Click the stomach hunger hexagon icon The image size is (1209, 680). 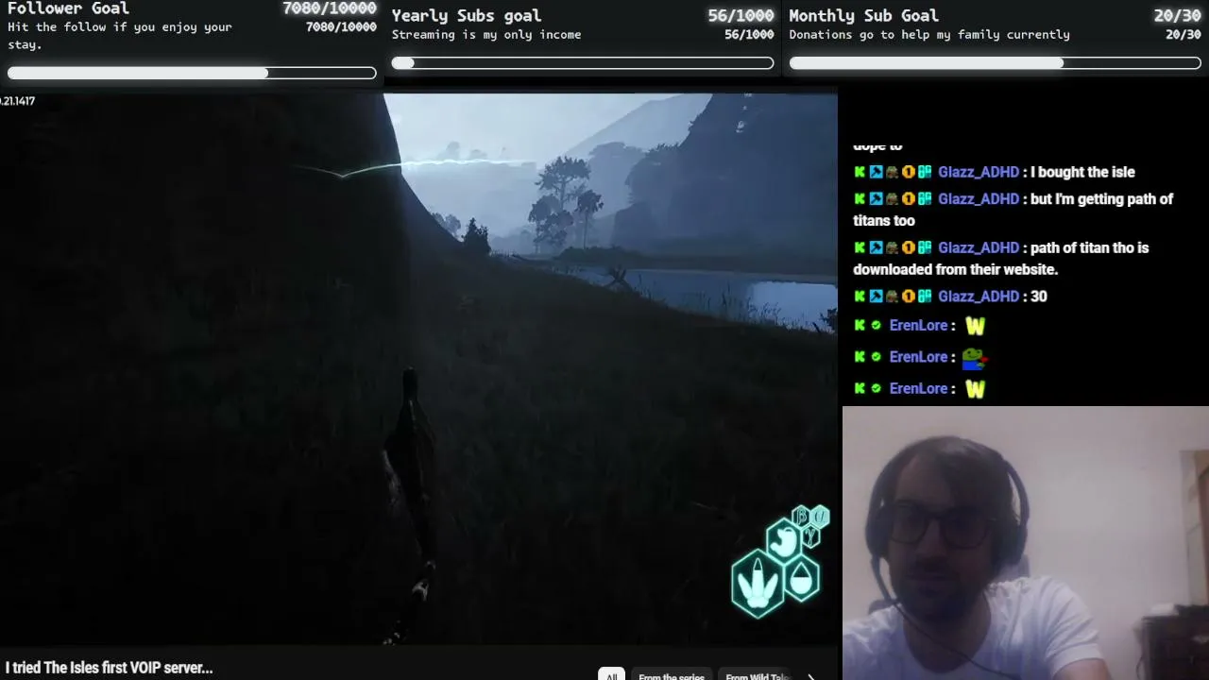click(783, 541)
